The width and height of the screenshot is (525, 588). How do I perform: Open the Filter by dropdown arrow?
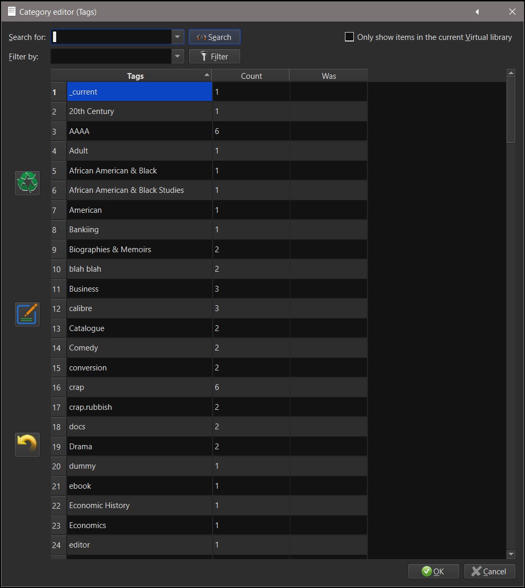pos(177,56)
